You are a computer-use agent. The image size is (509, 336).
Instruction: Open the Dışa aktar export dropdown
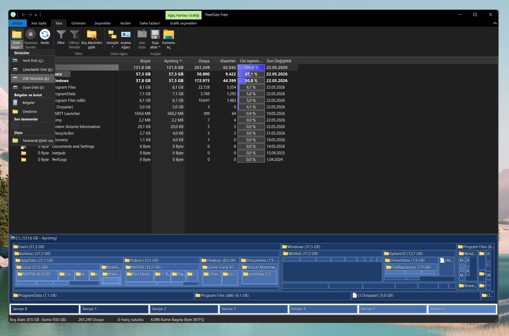[155, 39]
